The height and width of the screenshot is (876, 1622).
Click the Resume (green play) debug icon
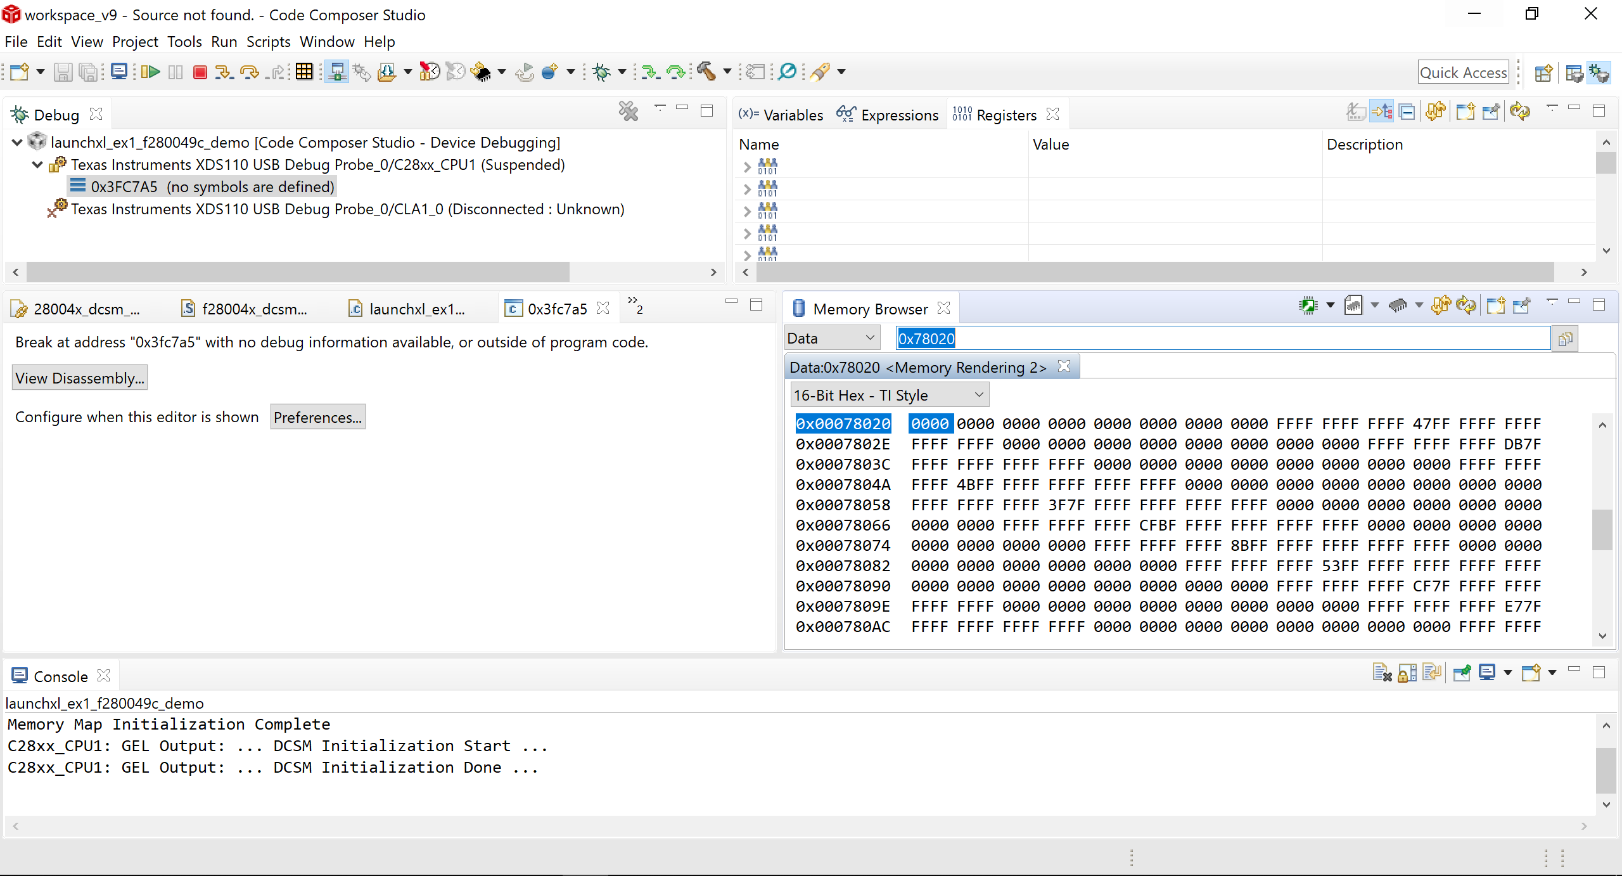coord(150,72)
